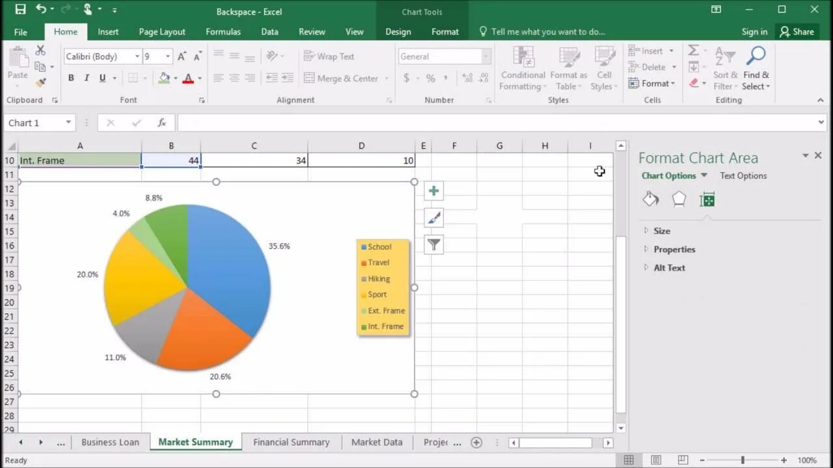The image size is (833, 468).
Task: Click zoom in plus button
Action: point(784,460)
